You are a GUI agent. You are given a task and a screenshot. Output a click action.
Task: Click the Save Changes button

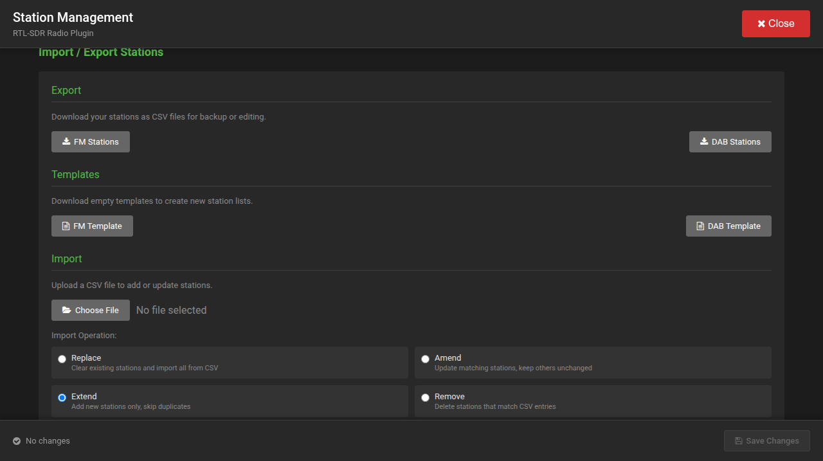pos(766,441)
